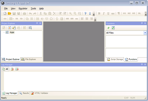
Task: Insert a table cell with TD
Action: 21,19
